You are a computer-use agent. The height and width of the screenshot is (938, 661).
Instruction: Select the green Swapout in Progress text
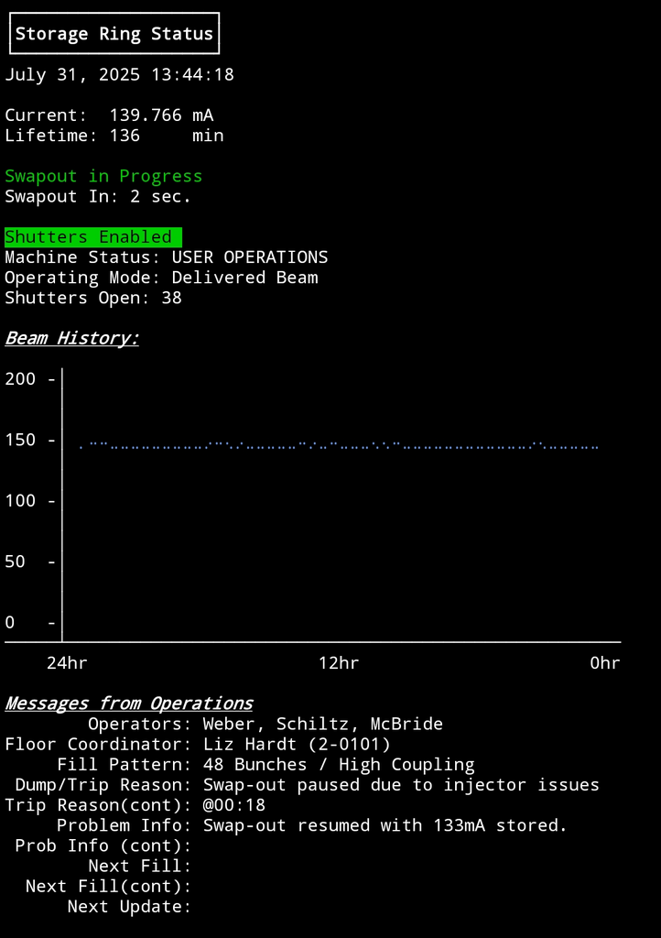(103, 176)
